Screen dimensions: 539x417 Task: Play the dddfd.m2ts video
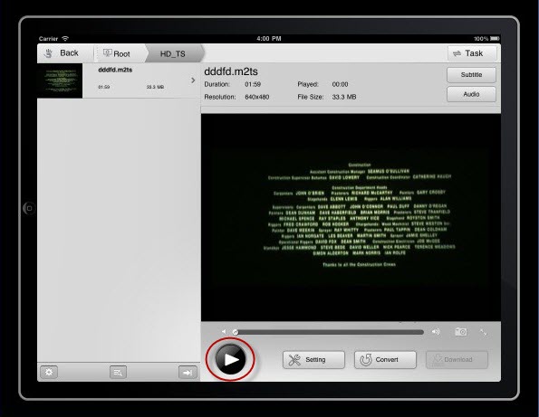230,359
